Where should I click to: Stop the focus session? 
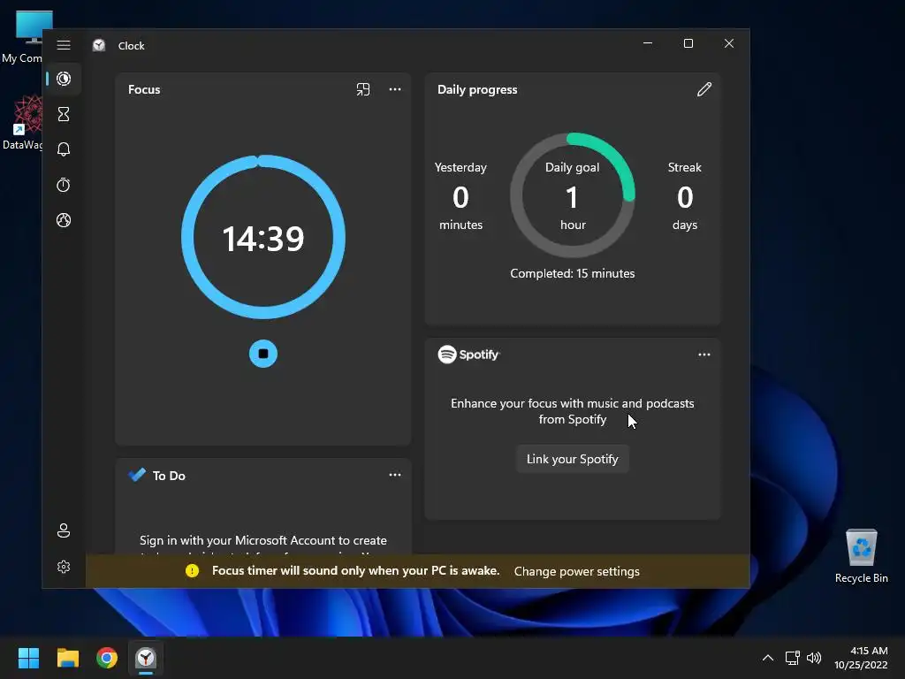[263, 354]
